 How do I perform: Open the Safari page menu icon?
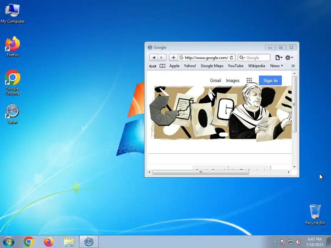pyautogui.click(x=279, y=57)
